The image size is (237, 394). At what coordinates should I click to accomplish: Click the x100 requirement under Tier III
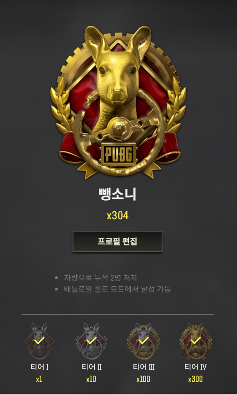pos(143,379)
